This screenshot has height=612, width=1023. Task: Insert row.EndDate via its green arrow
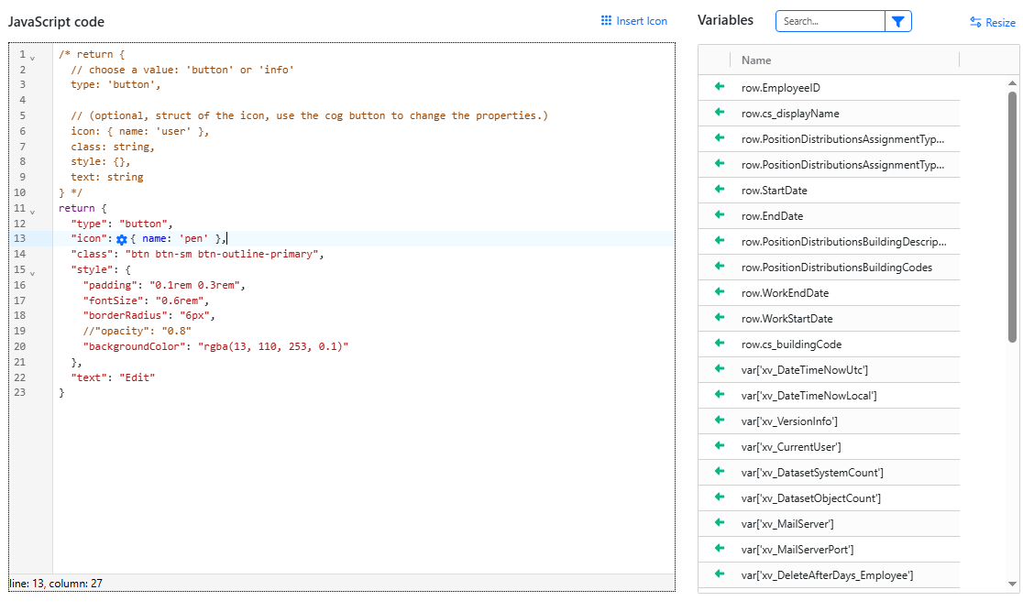720,214
